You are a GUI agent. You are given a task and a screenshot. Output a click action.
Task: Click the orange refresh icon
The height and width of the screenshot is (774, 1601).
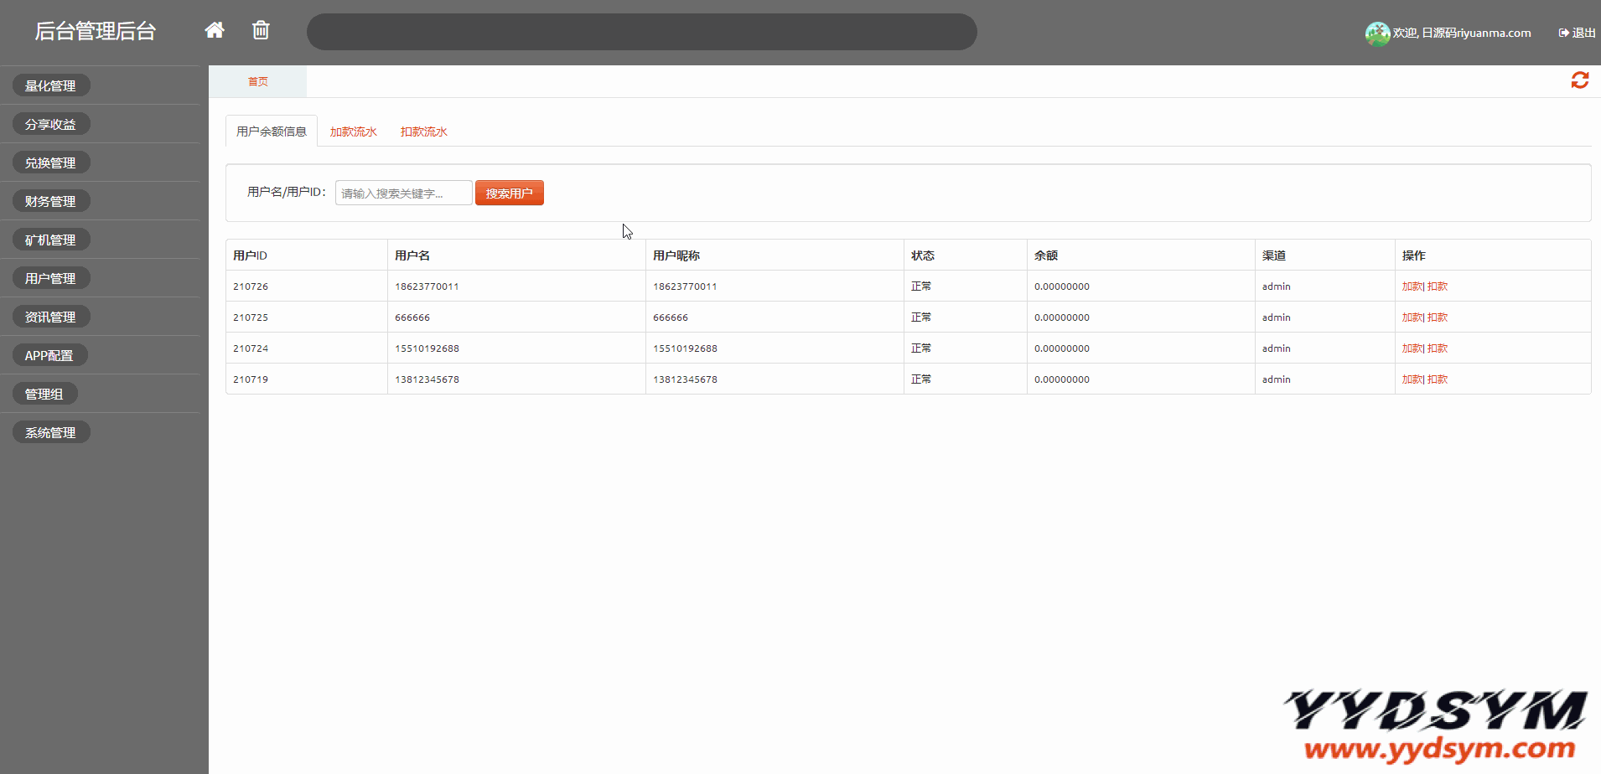[x=1579, y=80]
